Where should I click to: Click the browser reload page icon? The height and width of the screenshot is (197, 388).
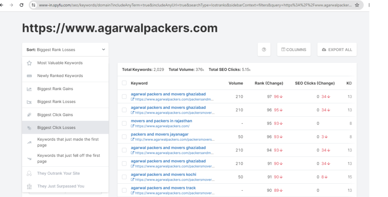[x=21, y=5]
